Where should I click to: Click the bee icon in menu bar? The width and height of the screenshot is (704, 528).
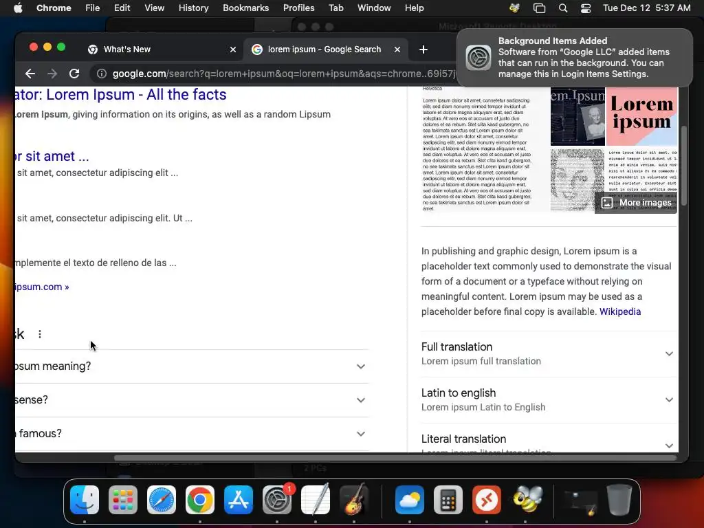click(514, 8)
